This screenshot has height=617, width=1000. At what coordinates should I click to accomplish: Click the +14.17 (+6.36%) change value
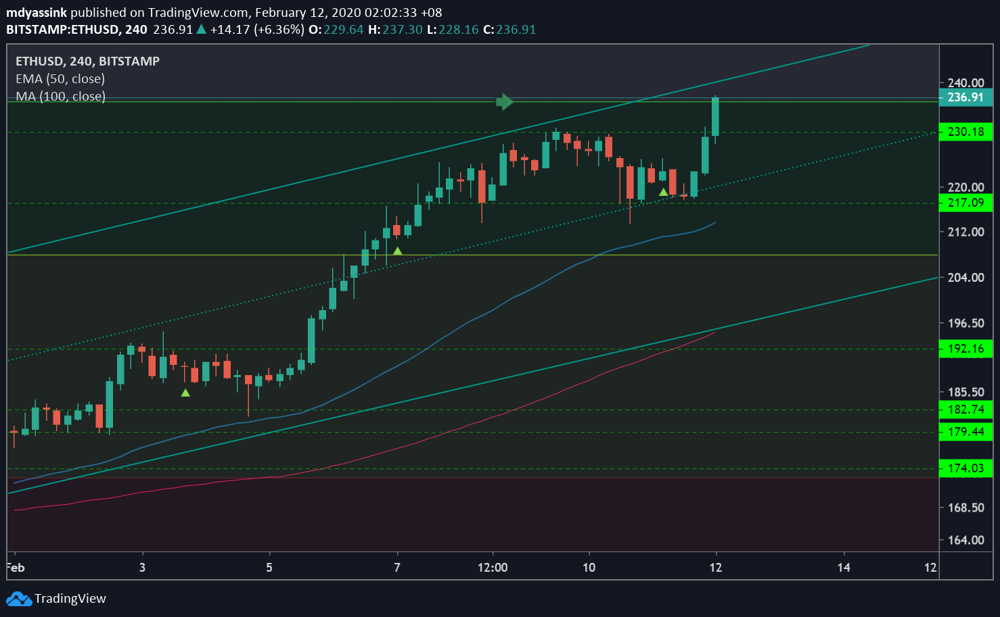257,30
